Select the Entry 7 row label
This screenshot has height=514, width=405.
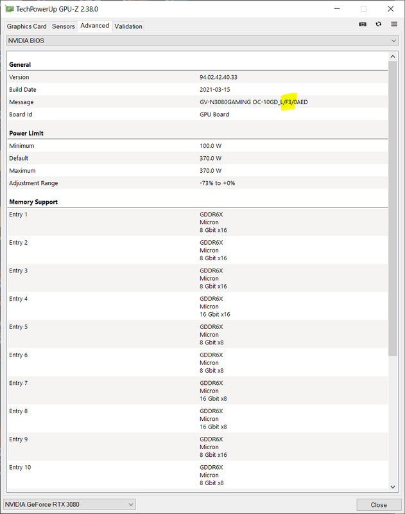19,383
